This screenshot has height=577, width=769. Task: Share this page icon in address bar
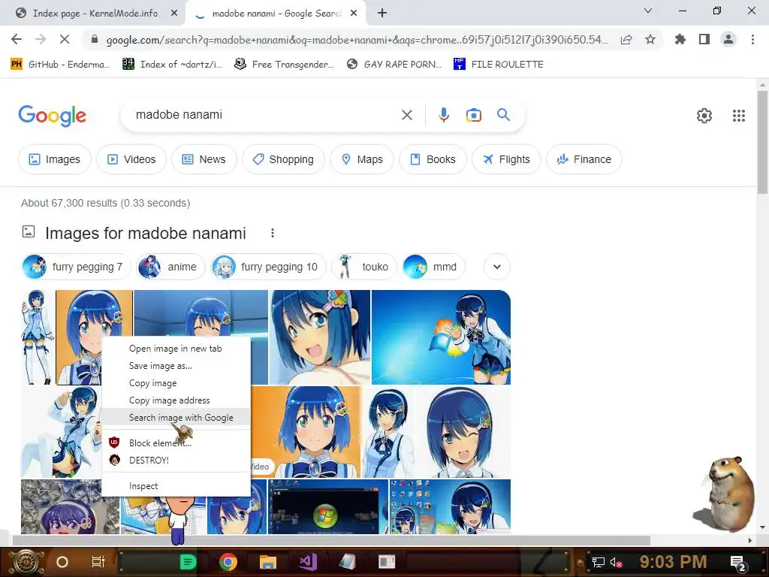(626, 40)
